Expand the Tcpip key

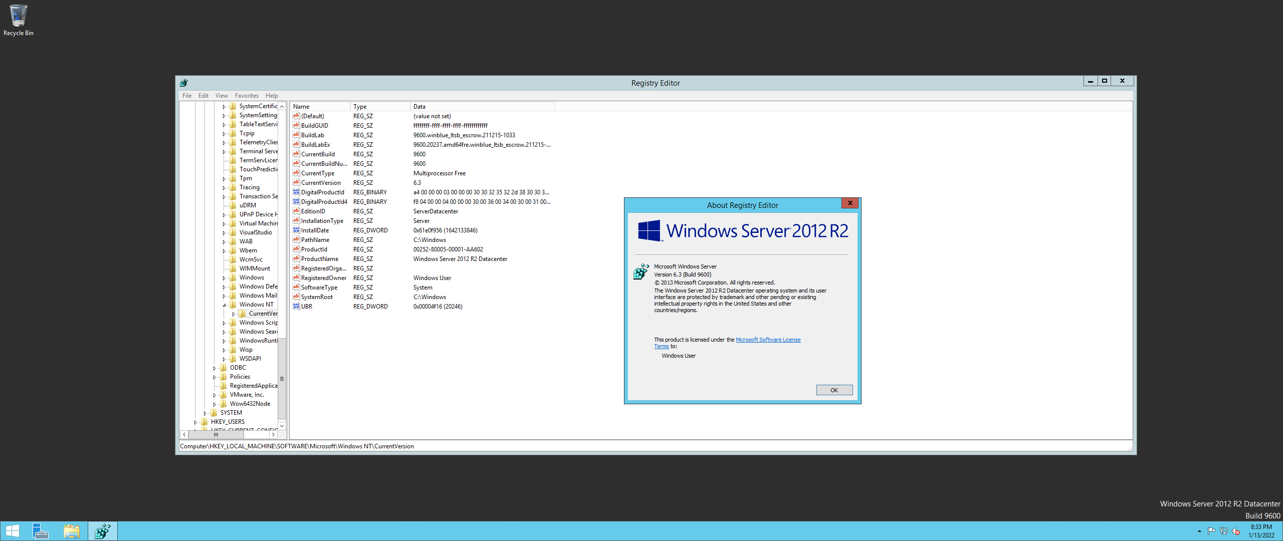pos(224,134)
